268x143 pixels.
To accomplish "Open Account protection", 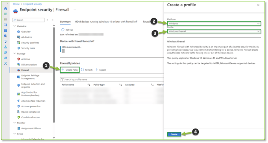I will [x=31, y=106].
